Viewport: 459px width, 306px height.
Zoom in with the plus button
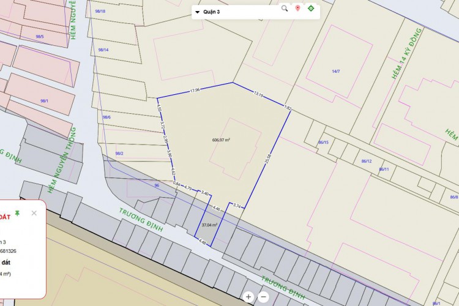[248, 297]
